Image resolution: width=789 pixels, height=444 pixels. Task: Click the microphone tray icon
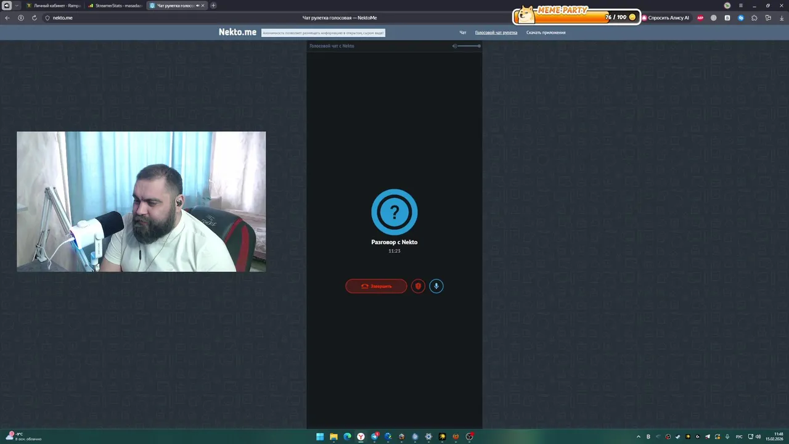click(727, 437)
